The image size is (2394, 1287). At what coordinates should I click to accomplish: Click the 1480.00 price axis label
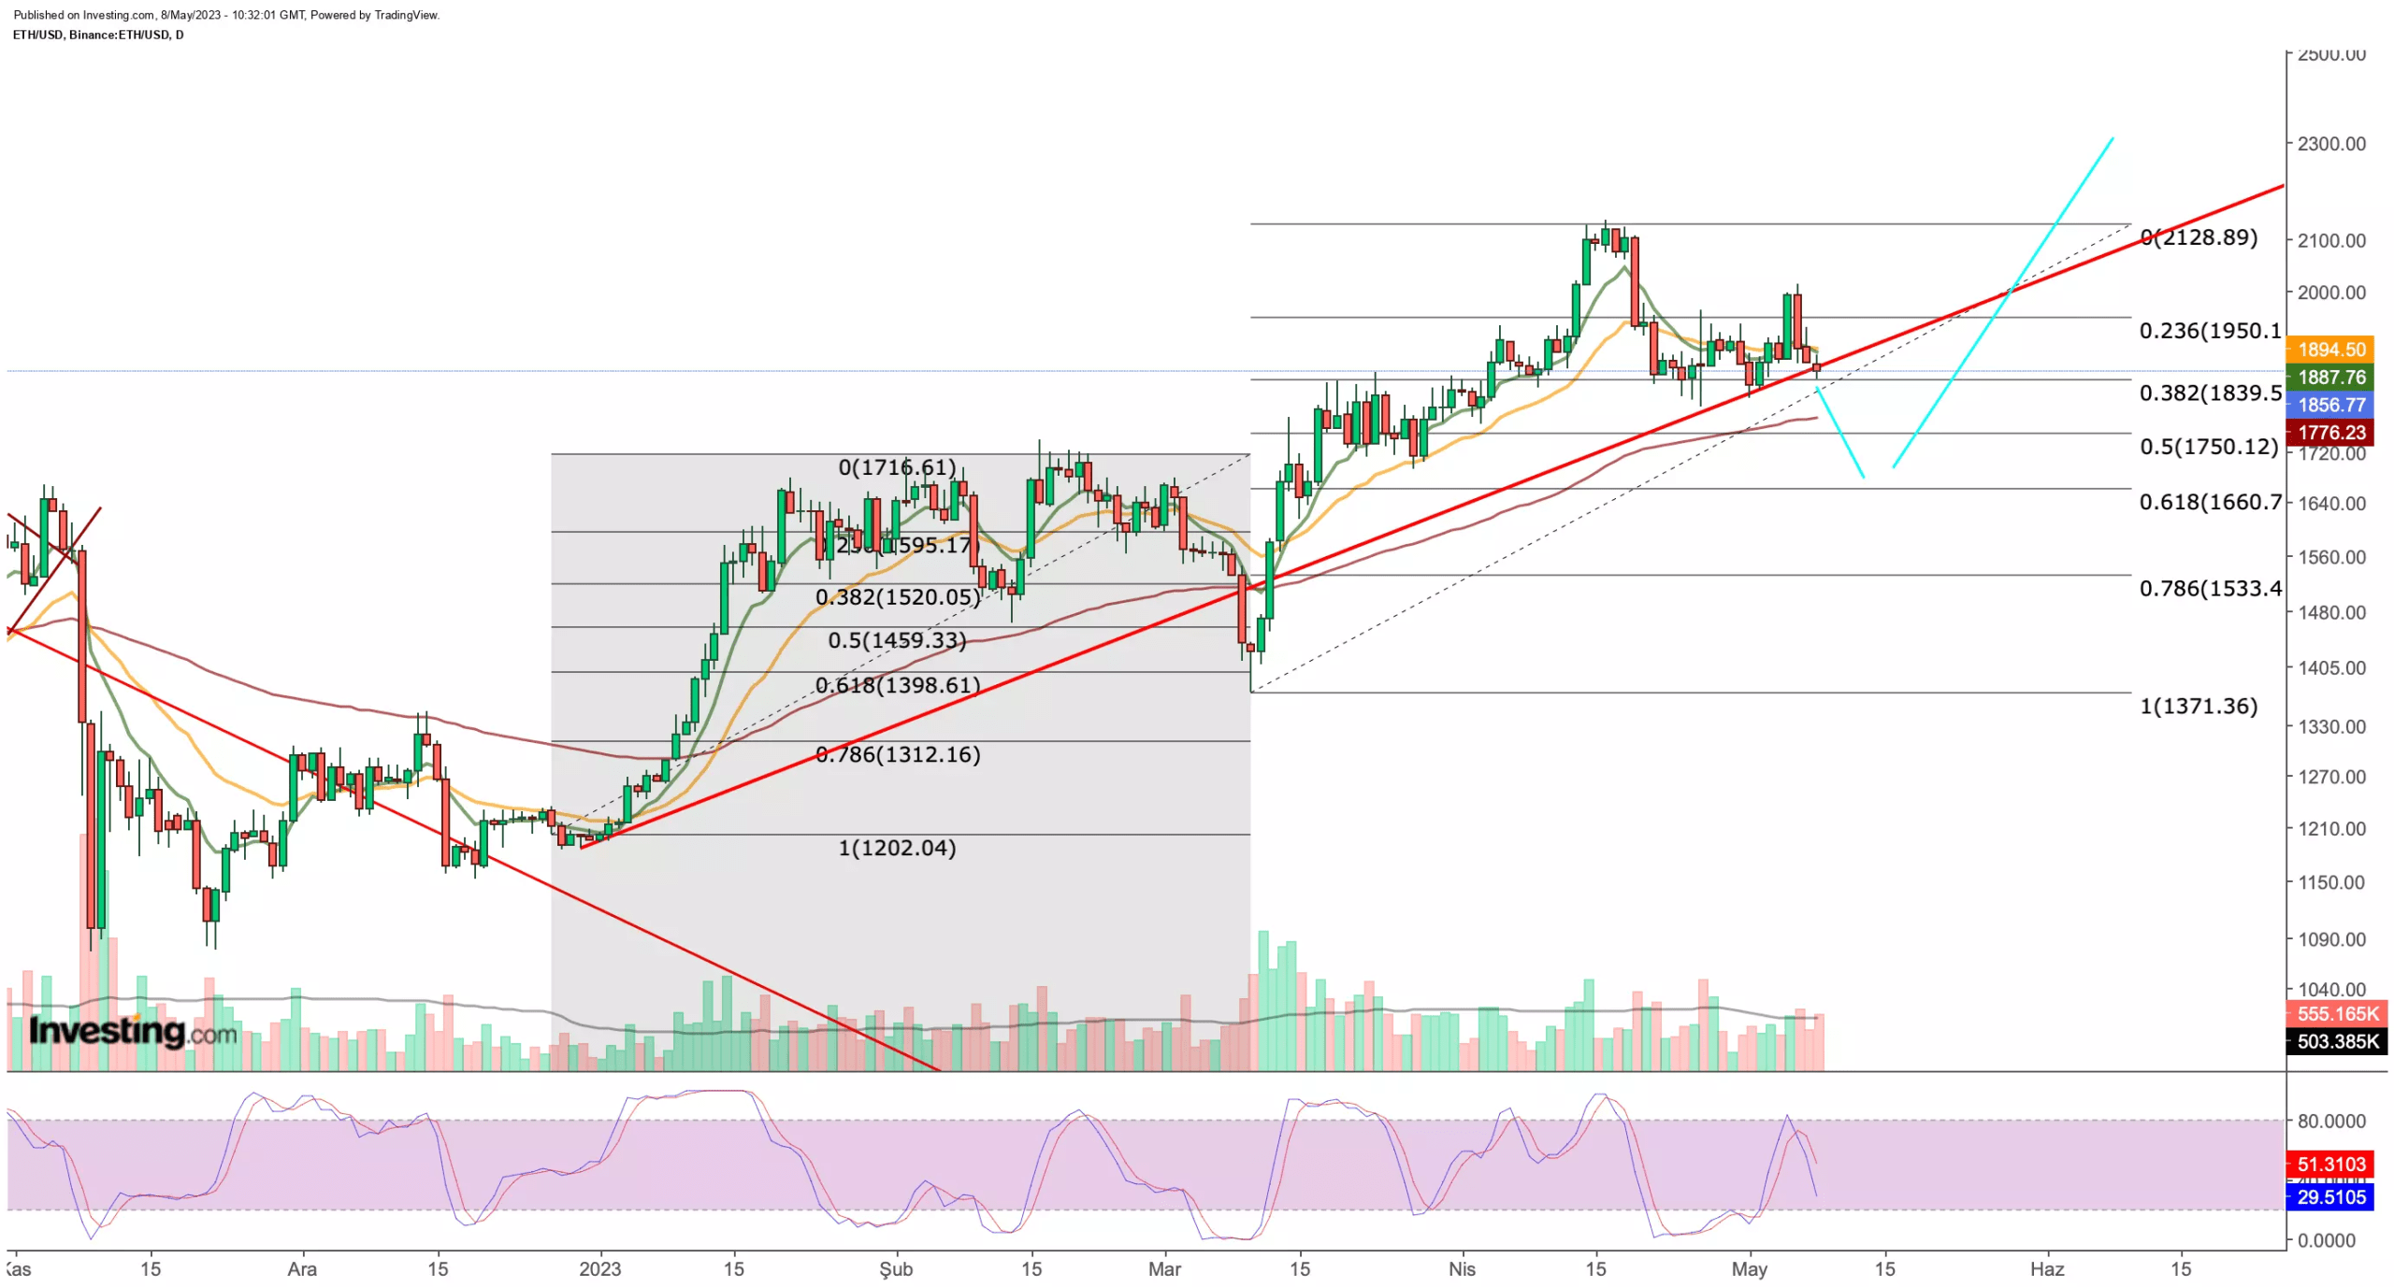2330,613
